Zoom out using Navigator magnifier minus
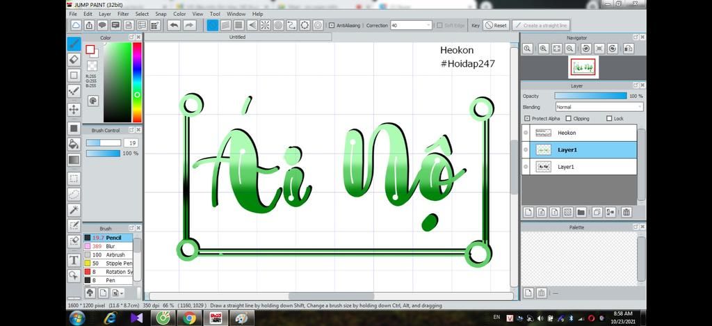The height and width of the screenshot is (326, 712). click(x=570, y=49)
